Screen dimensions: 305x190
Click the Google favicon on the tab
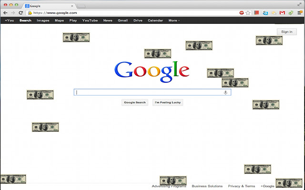point(27,6)
